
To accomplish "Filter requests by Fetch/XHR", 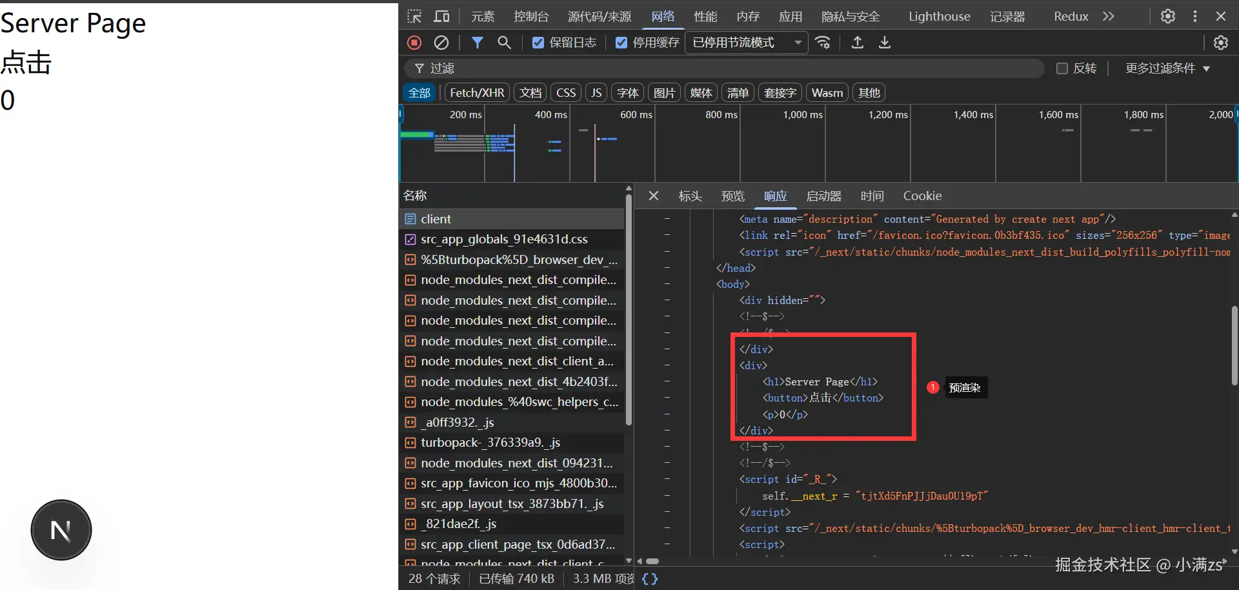I will [x=477, y=93].
